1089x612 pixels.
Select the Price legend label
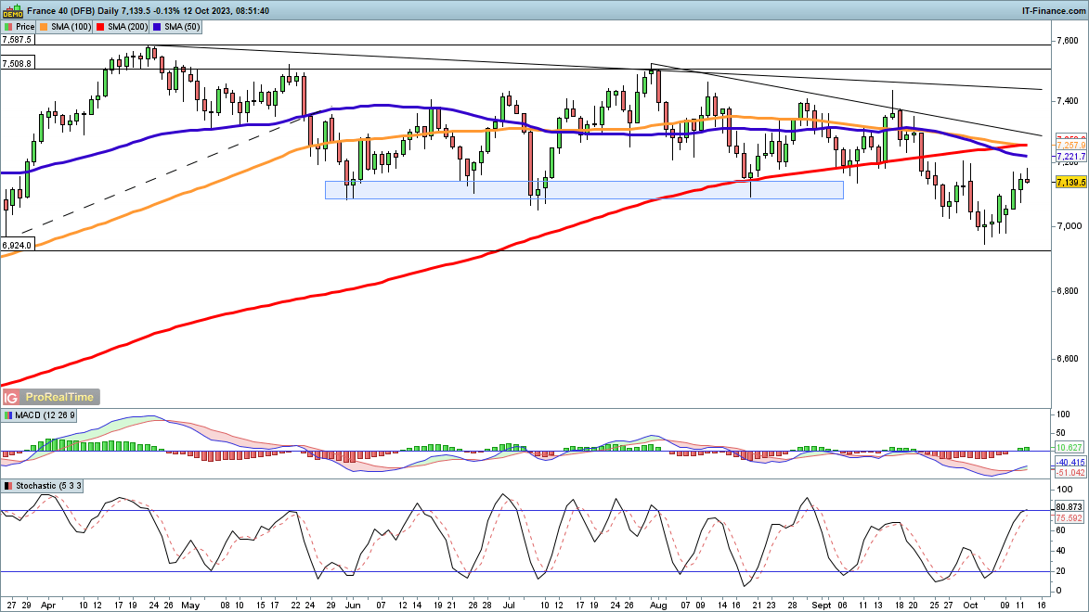tap(25, 27)
